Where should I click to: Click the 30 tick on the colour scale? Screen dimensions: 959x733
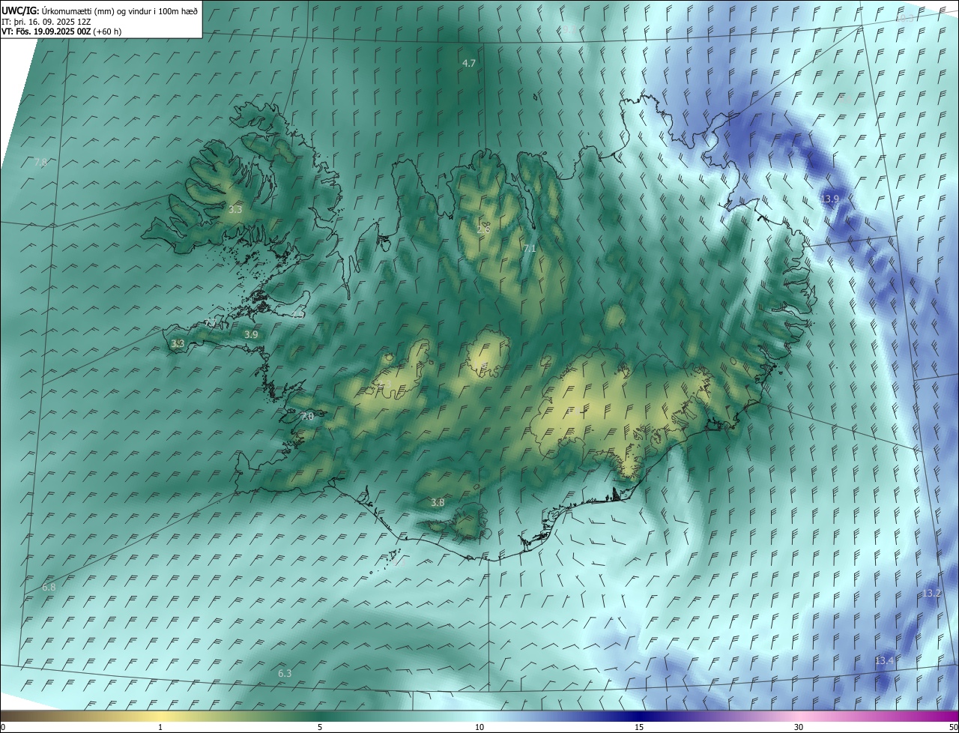coord(799,727)
